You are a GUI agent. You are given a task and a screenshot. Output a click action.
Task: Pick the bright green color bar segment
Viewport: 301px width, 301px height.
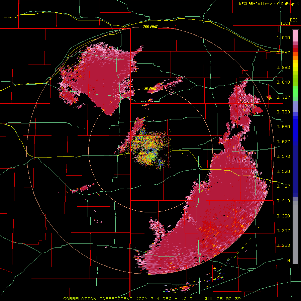pos(295,91)
